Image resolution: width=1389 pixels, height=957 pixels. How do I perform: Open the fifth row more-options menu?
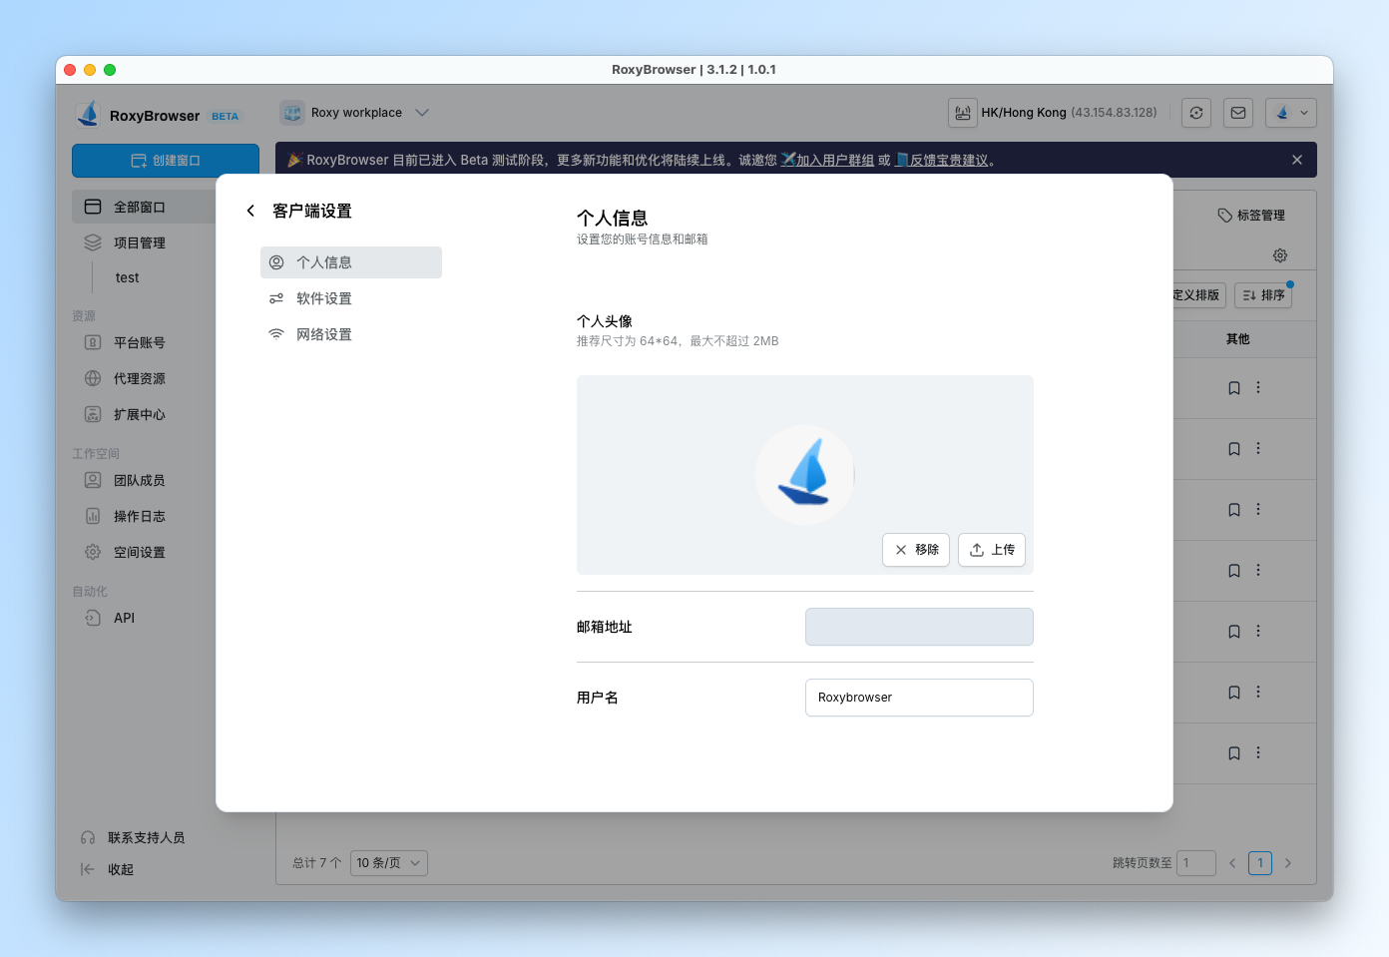(x=1258, y=631)
